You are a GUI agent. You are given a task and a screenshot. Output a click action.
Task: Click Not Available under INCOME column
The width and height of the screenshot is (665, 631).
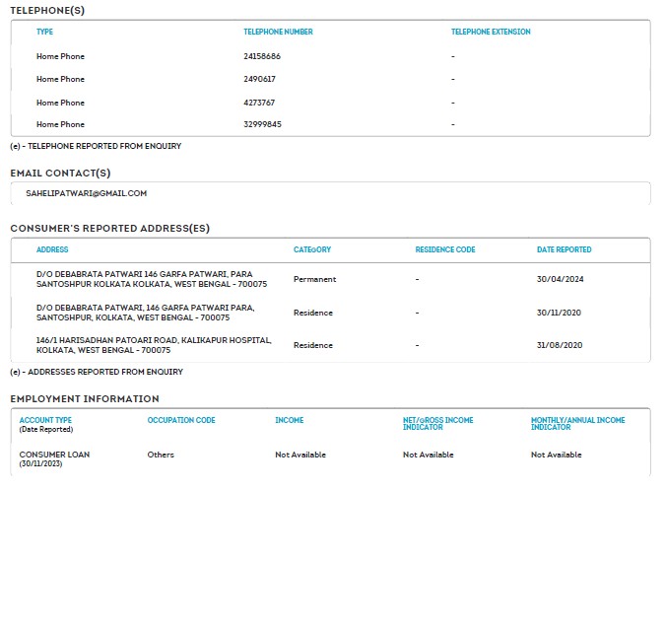point(300,455)
